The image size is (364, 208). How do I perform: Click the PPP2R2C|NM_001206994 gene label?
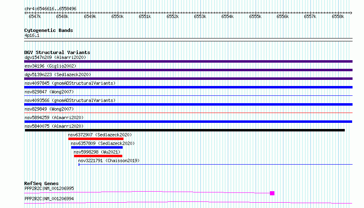click(49, 199)
